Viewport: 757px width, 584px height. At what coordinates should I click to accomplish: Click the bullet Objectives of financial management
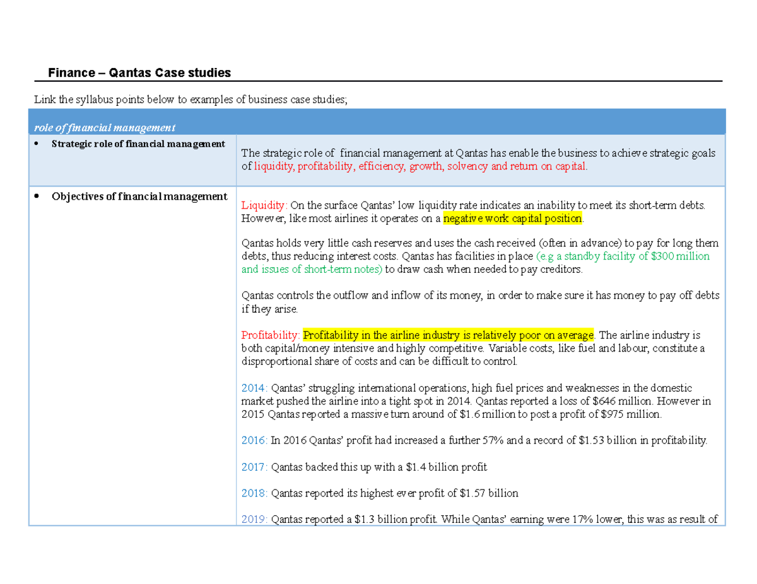pyautogui.click(x=139, y=197)
